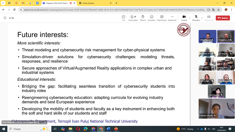
Task: Open Chrome's tab search dropdown
Action: [3, 3]
